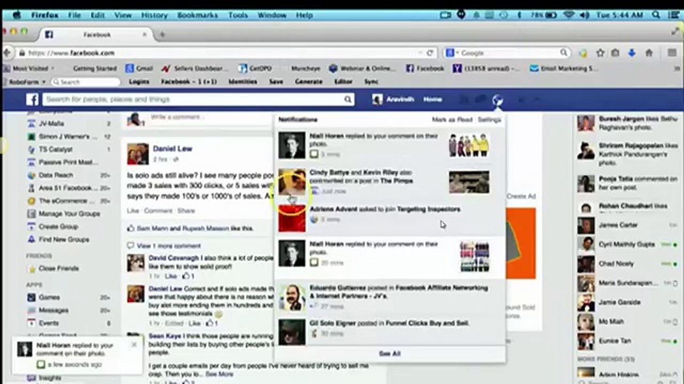Click the Create Group icon
This screenshot has height=384, width=684.
[x=32, y=227]
